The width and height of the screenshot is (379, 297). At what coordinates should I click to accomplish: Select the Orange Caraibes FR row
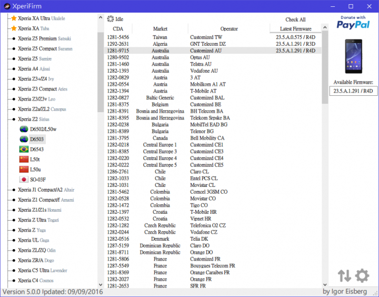point(213,273)
